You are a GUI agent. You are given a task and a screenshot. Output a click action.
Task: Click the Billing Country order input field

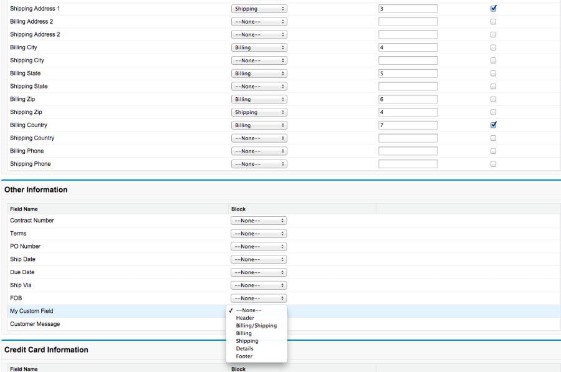click(408, 125)
